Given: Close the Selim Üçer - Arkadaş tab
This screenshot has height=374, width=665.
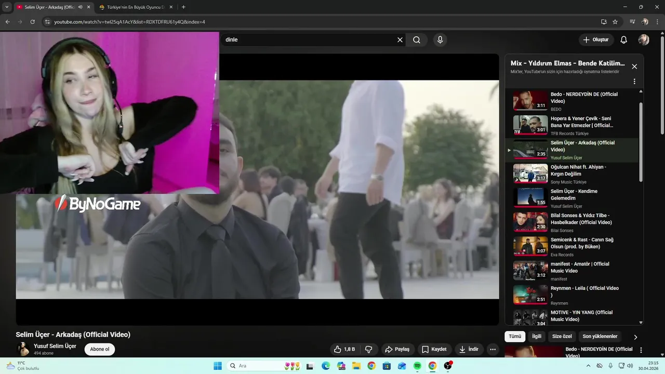Looking at the screenshot, I should [89, 7].
